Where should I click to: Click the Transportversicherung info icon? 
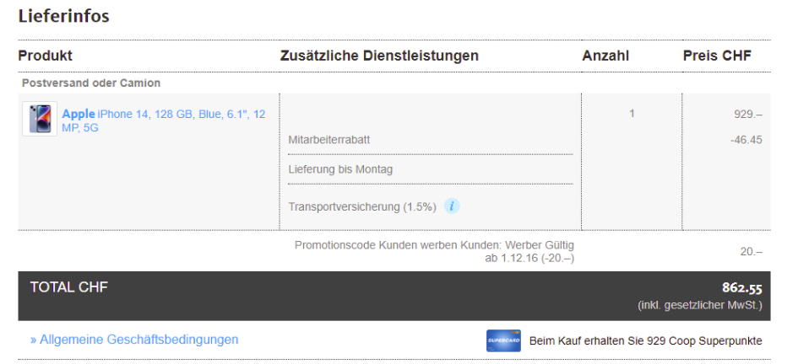pyautogui.click(x=452, y=206)
